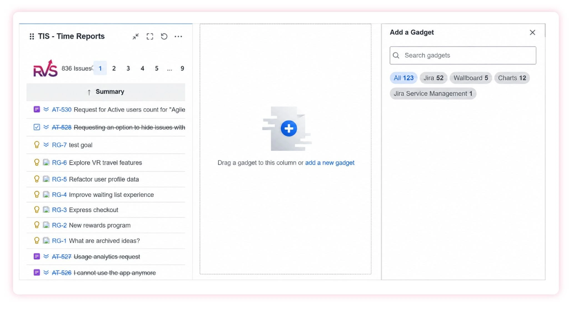Click the RVS logo
This screenshot has width=569, height=311.
pyautogui.click(x=45, y=68)
